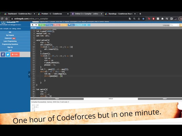This screenshot has width=182, height=136.
Task: Click the zoom magnifier icon in address bar
Action: tap(134, 19)
